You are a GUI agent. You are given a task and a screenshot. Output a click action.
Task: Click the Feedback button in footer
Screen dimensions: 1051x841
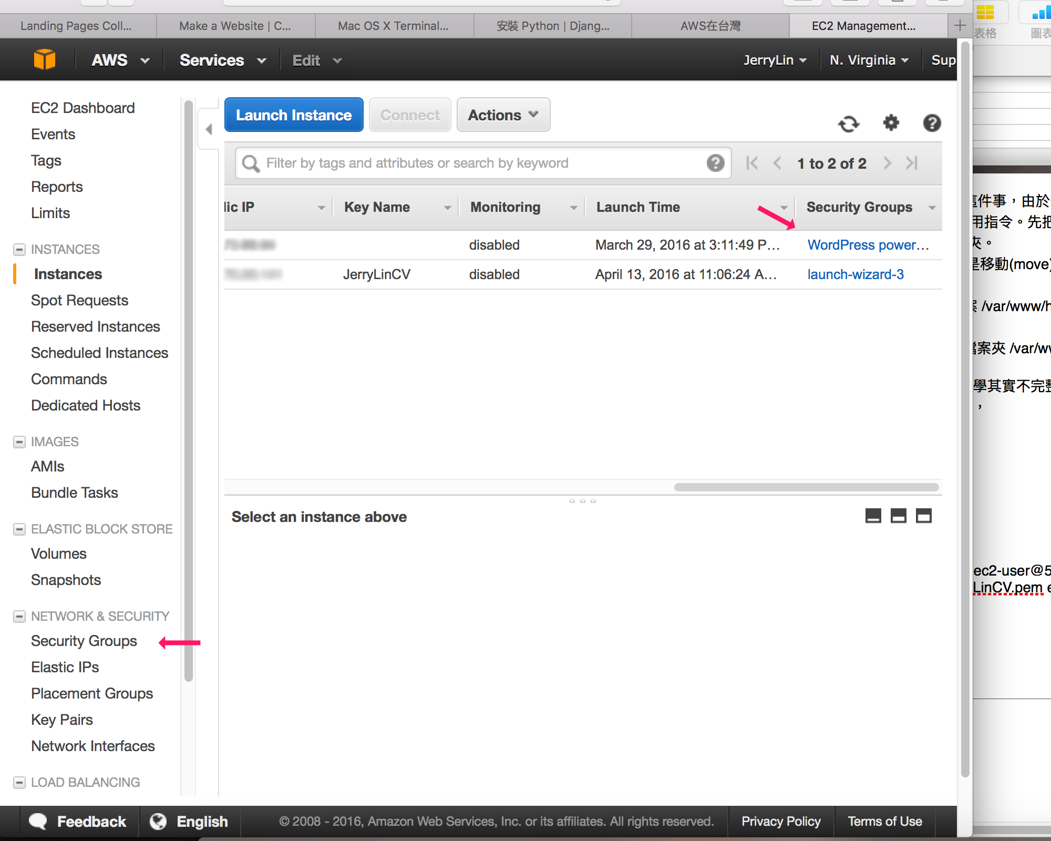click(78, 821)
